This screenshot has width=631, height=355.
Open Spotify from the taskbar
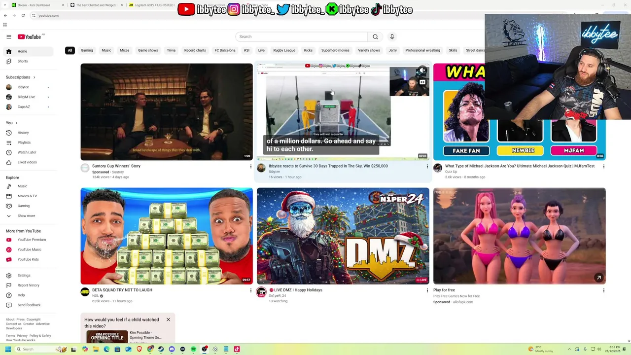(193, 349)
